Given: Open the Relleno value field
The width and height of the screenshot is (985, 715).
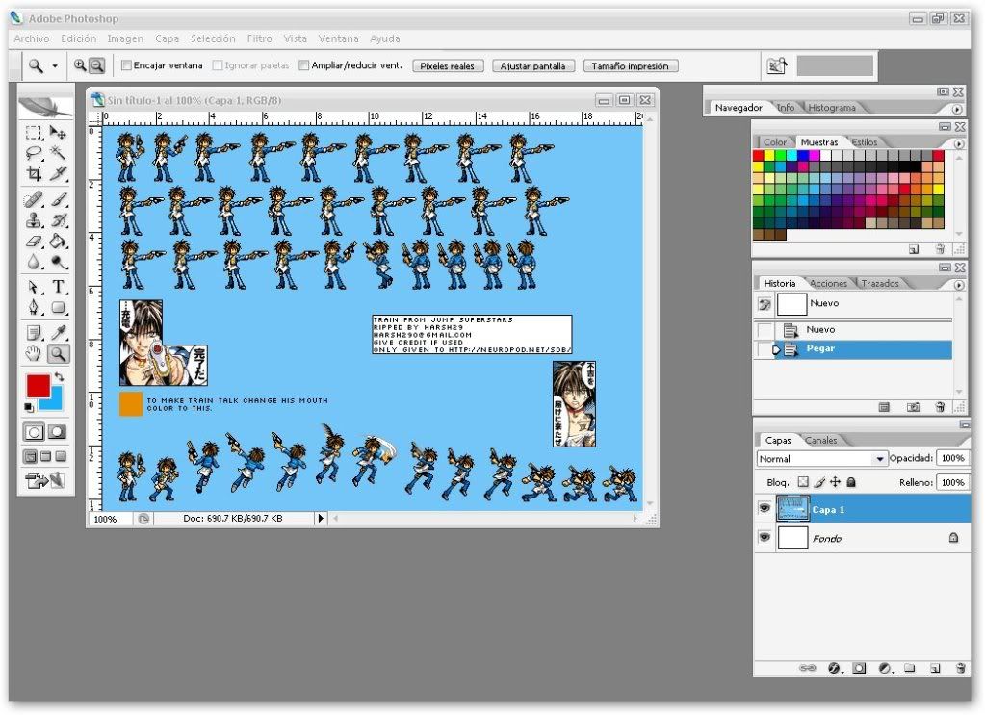Looking at the screenshot, I should (952, 482).
